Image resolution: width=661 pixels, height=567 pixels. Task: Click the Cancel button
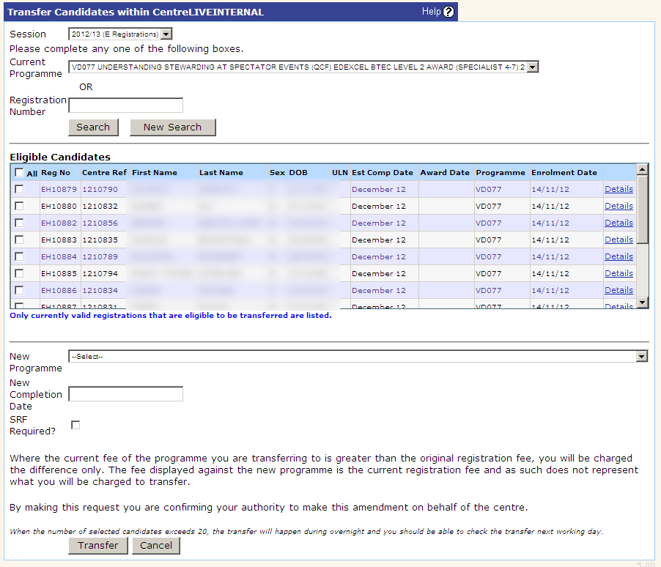(x=156, y=546)
